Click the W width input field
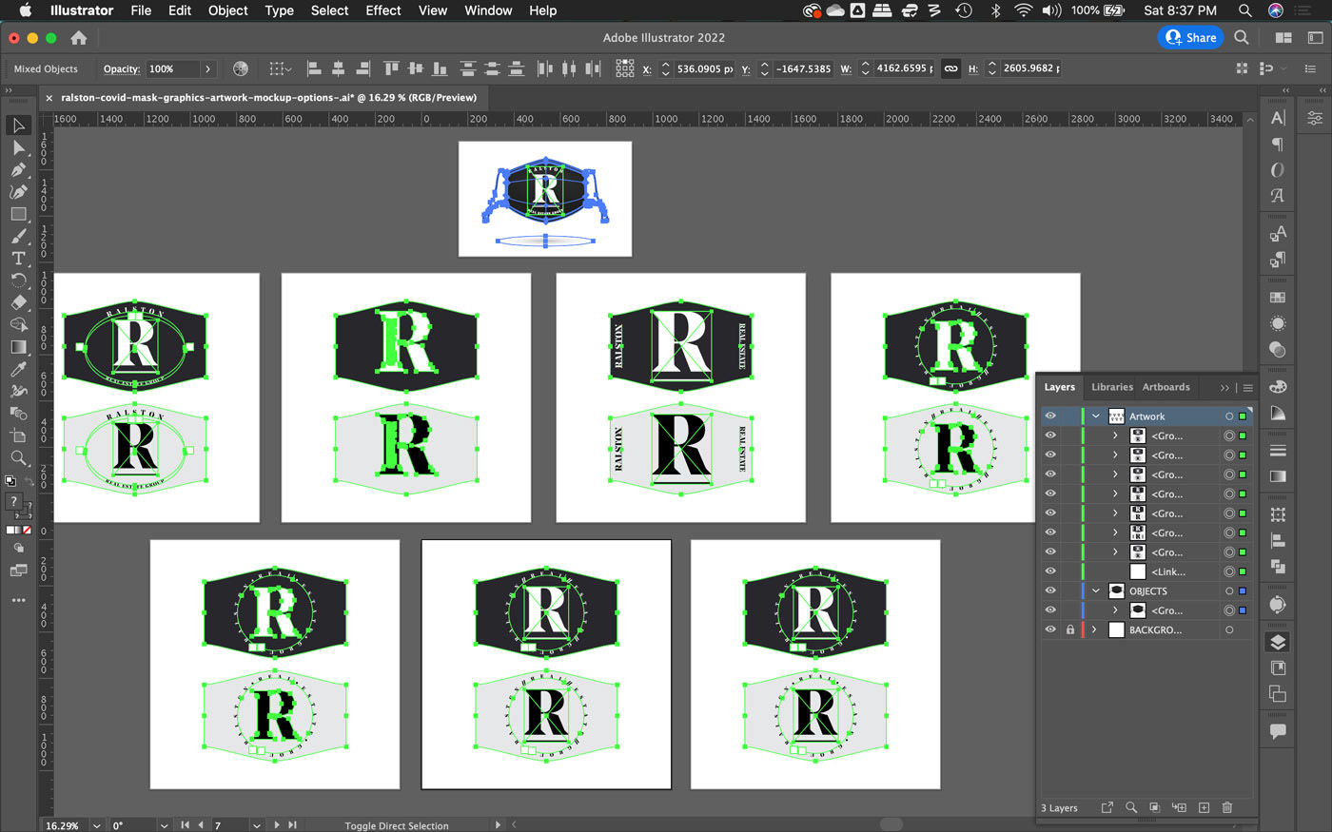This screenshot has width=1332, height=832. [904, 68]
